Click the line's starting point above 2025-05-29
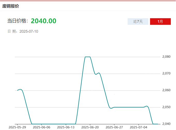 tap(17, 90)
